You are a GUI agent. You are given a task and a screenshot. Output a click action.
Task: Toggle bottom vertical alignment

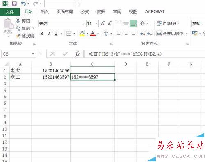133,23
